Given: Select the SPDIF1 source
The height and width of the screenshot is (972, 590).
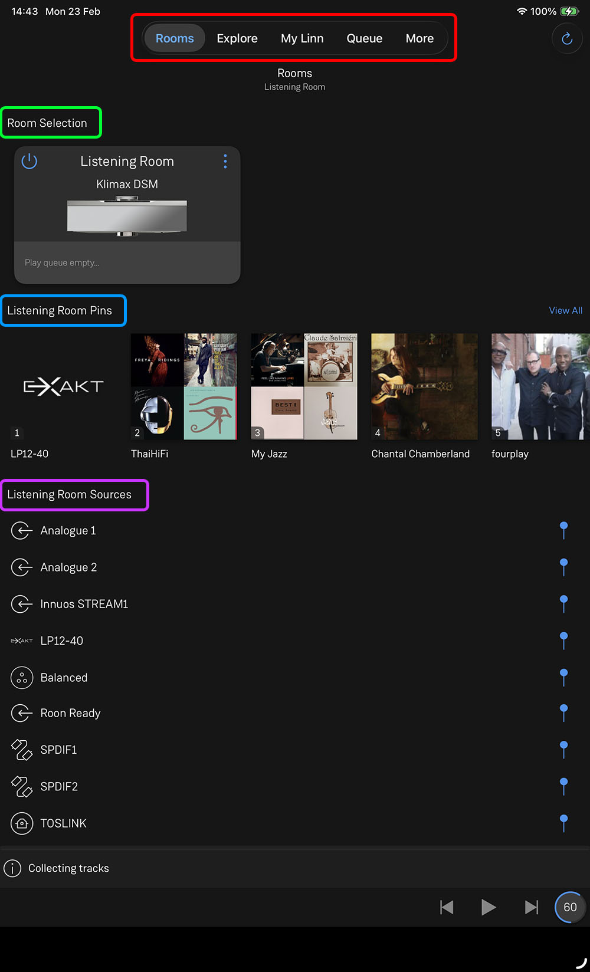Looking at the screenshot, I should 58,750.
